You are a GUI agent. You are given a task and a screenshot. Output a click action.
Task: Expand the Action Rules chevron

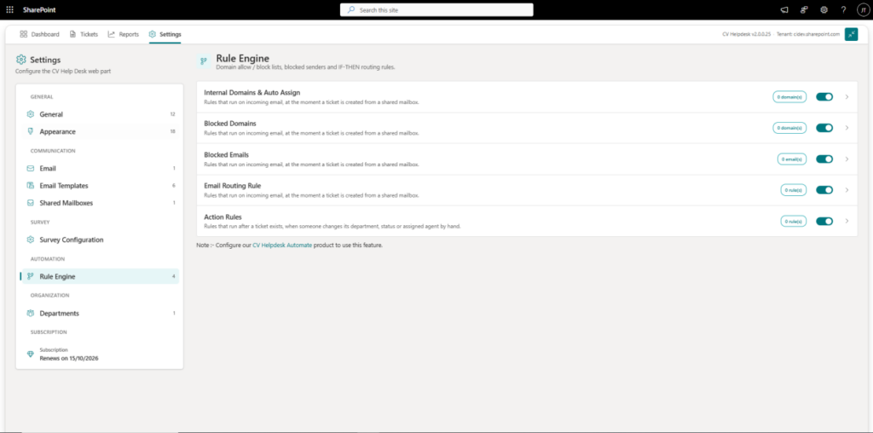point(847,221)
